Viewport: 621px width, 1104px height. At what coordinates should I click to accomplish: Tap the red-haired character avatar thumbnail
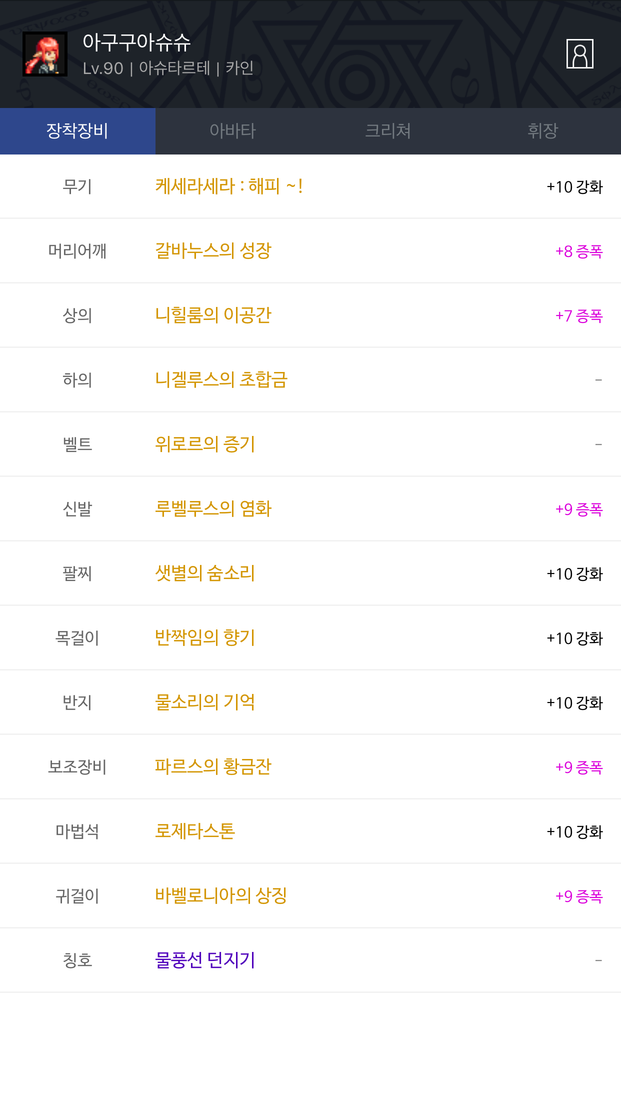coord(45,54)
